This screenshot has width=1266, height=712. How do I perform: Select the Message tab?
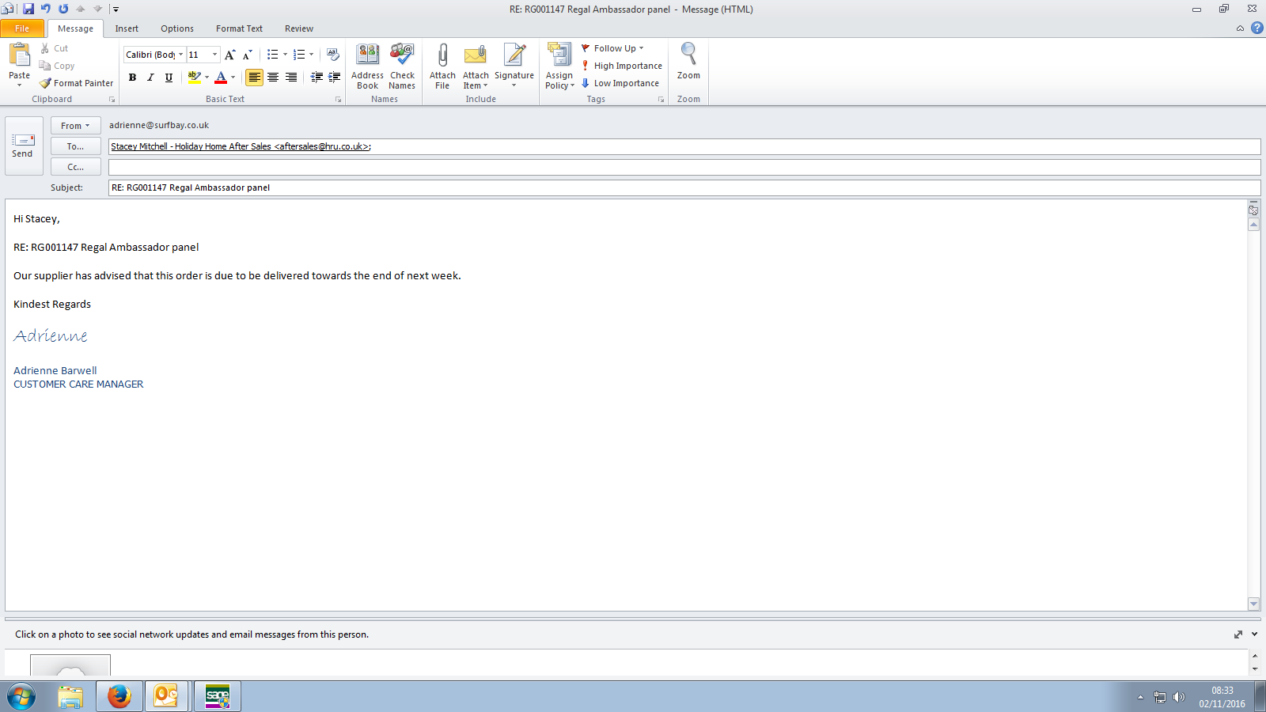(x=75, y=28)
